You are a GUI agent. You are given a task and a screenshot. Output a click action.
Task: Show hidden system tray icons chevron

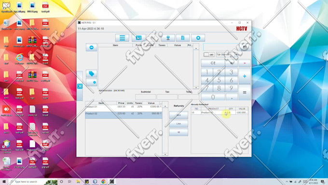287,182
